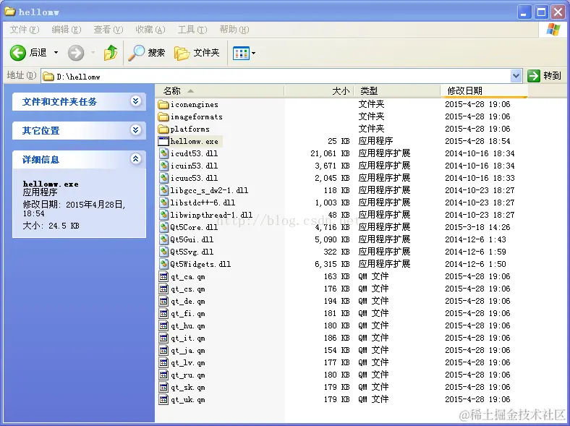Sort by Date Modified (修改日期) column header
The height and width of the screenshot is (426, 570).
click(x=484, y=91)
